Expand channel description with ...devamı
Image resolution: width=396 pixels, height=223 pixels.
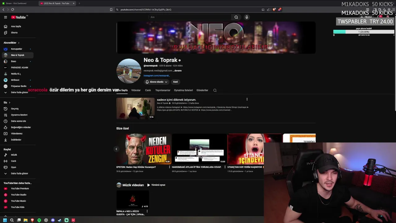pos(177,71)
